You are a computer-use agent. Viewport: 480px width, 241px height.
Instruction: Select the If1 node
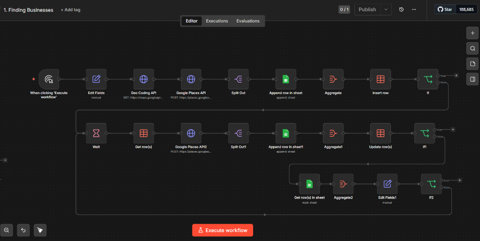(425, 133)
